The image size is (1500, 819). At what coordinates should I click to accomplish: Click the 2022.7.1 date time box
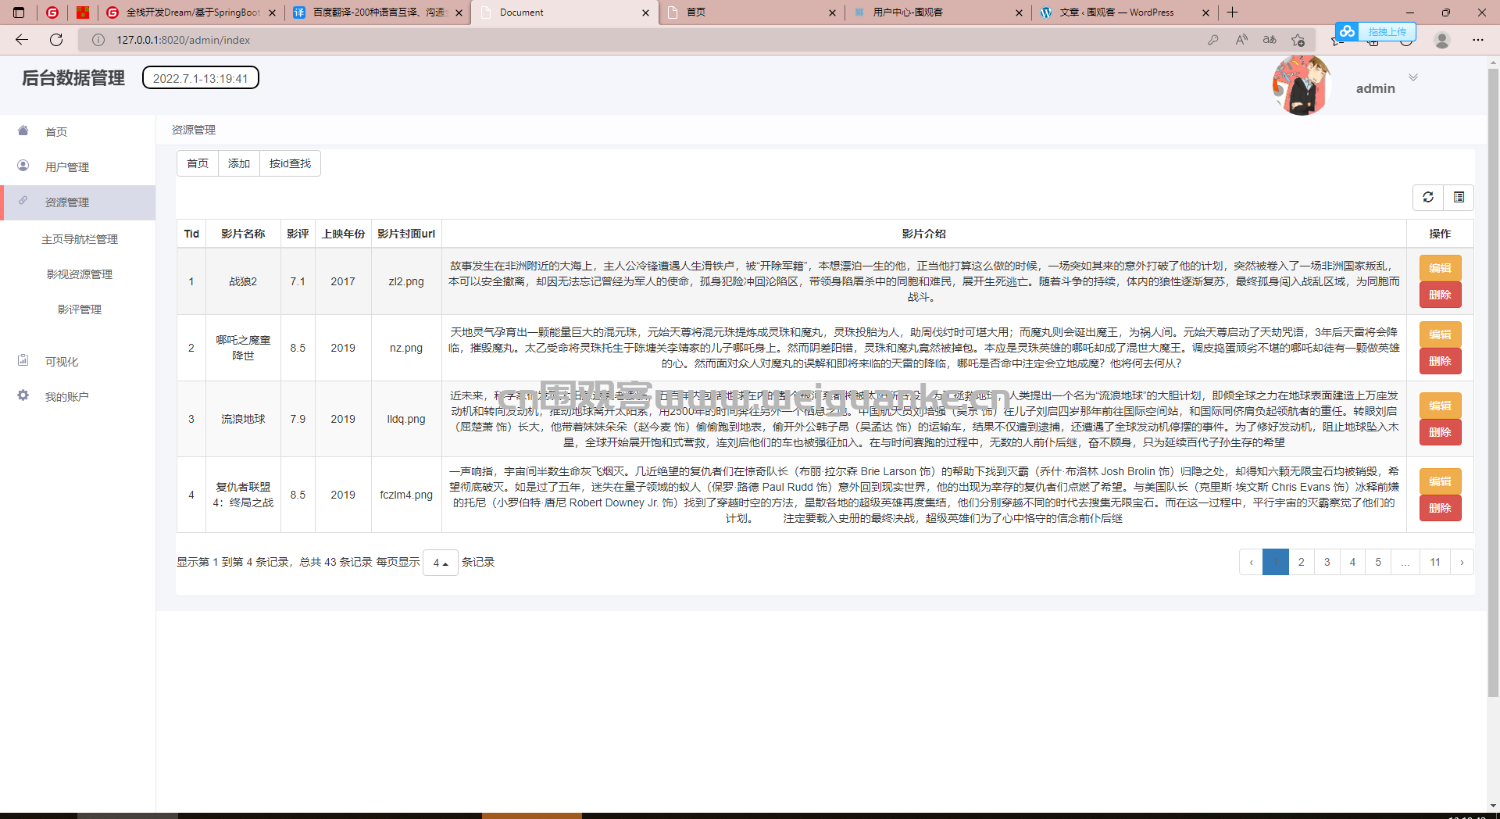pyautogui.click(x=201, y=78)
